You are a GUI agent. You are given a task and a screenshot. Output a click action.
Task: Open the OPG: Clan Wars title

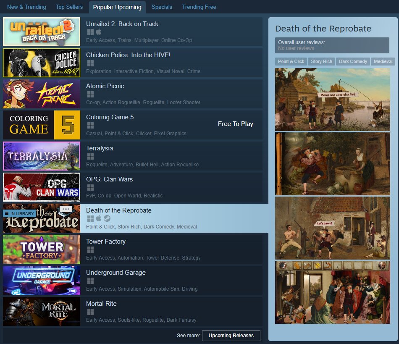pyautogui.click(x=110, y=179)
